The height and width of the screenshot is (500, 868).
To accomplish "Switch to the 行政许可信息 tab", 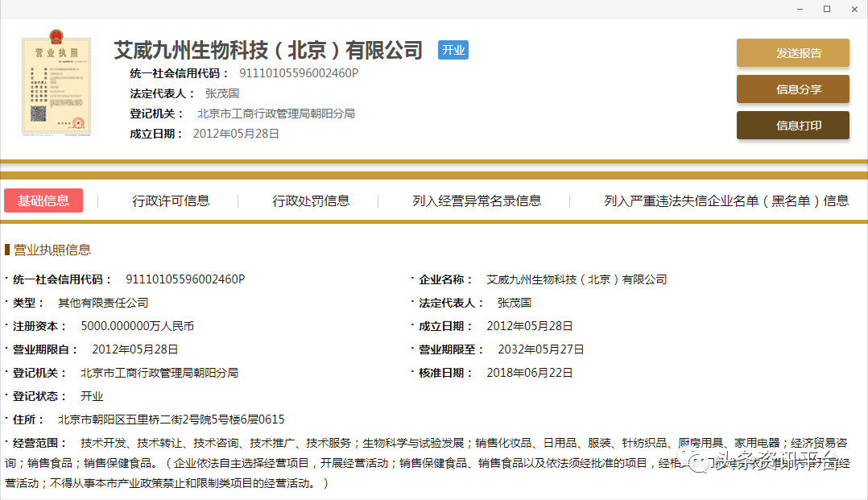I will (x=171, y=200).
